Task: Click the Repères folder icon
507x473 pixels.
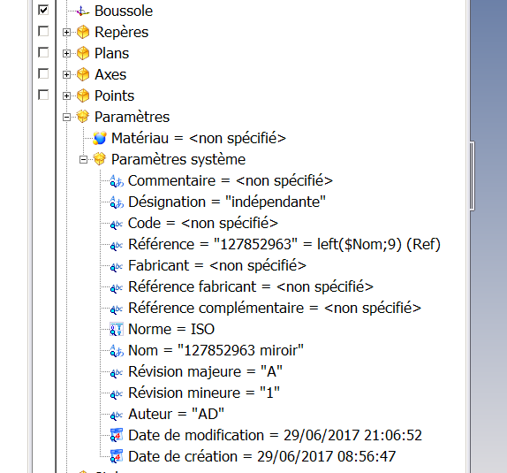Action: coord(83,32)
